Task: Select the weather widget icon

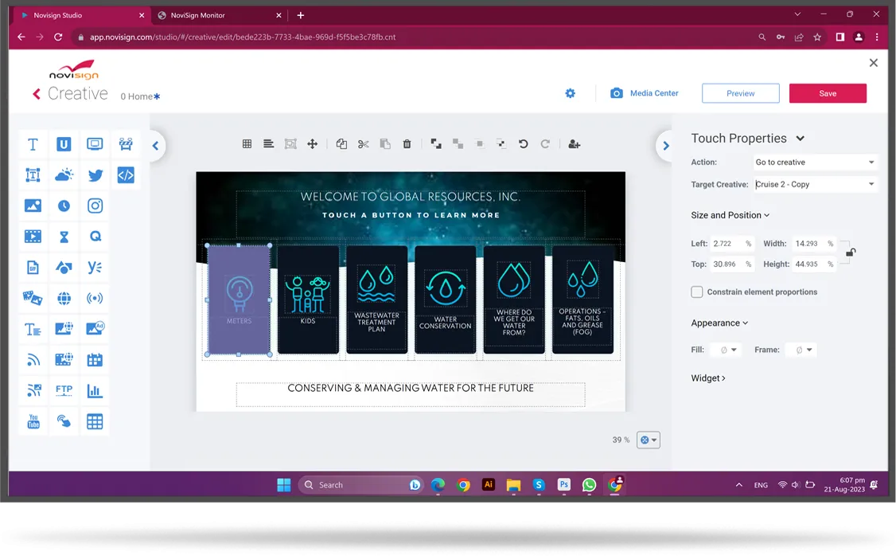Action: pos(64,175)
